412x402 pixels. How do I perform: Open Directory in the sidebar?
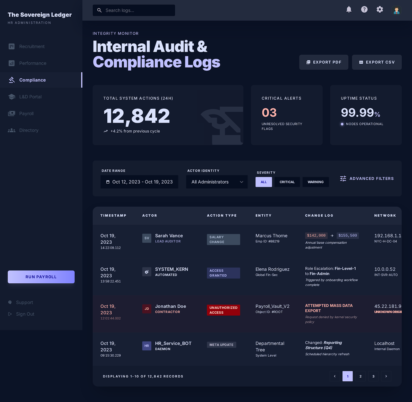(x=41, y=130)
